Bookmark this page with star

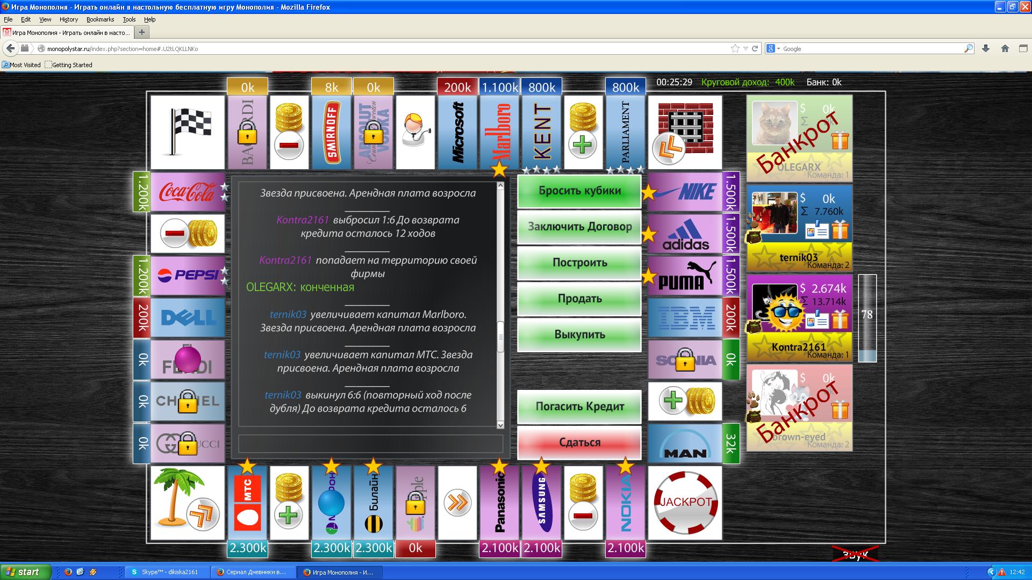coord(735,48)
